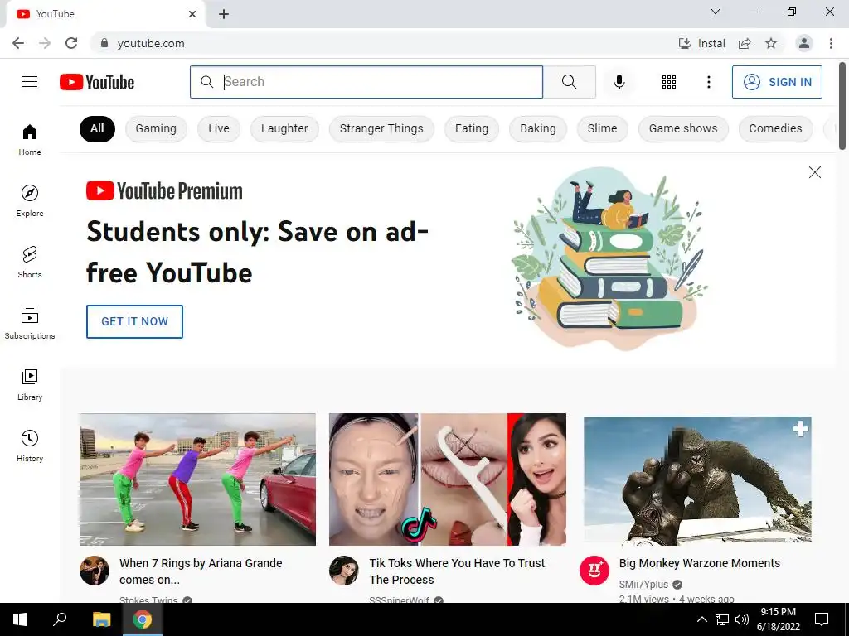Viewport: 849px width, 636px height.
Task: Go back in browser
Action: [x=18, y=43]
